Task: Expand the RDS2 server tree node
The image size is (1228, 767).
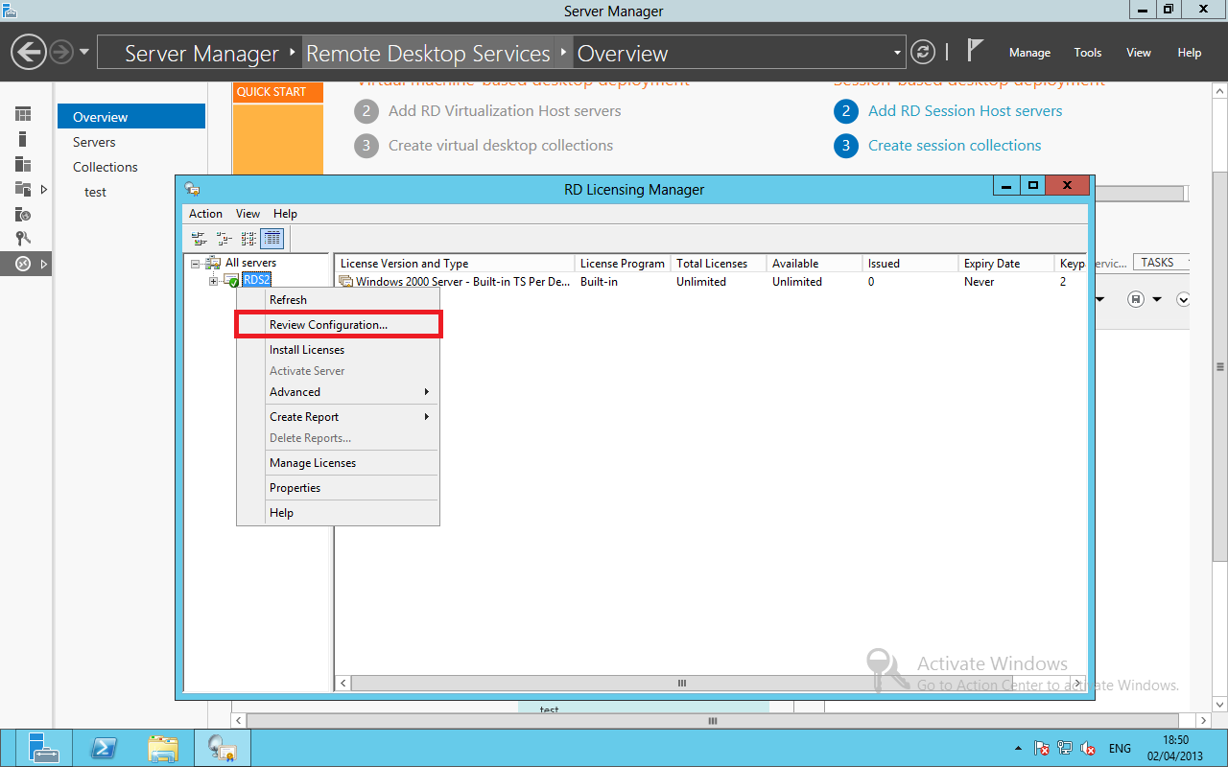Action: [213, 281]
